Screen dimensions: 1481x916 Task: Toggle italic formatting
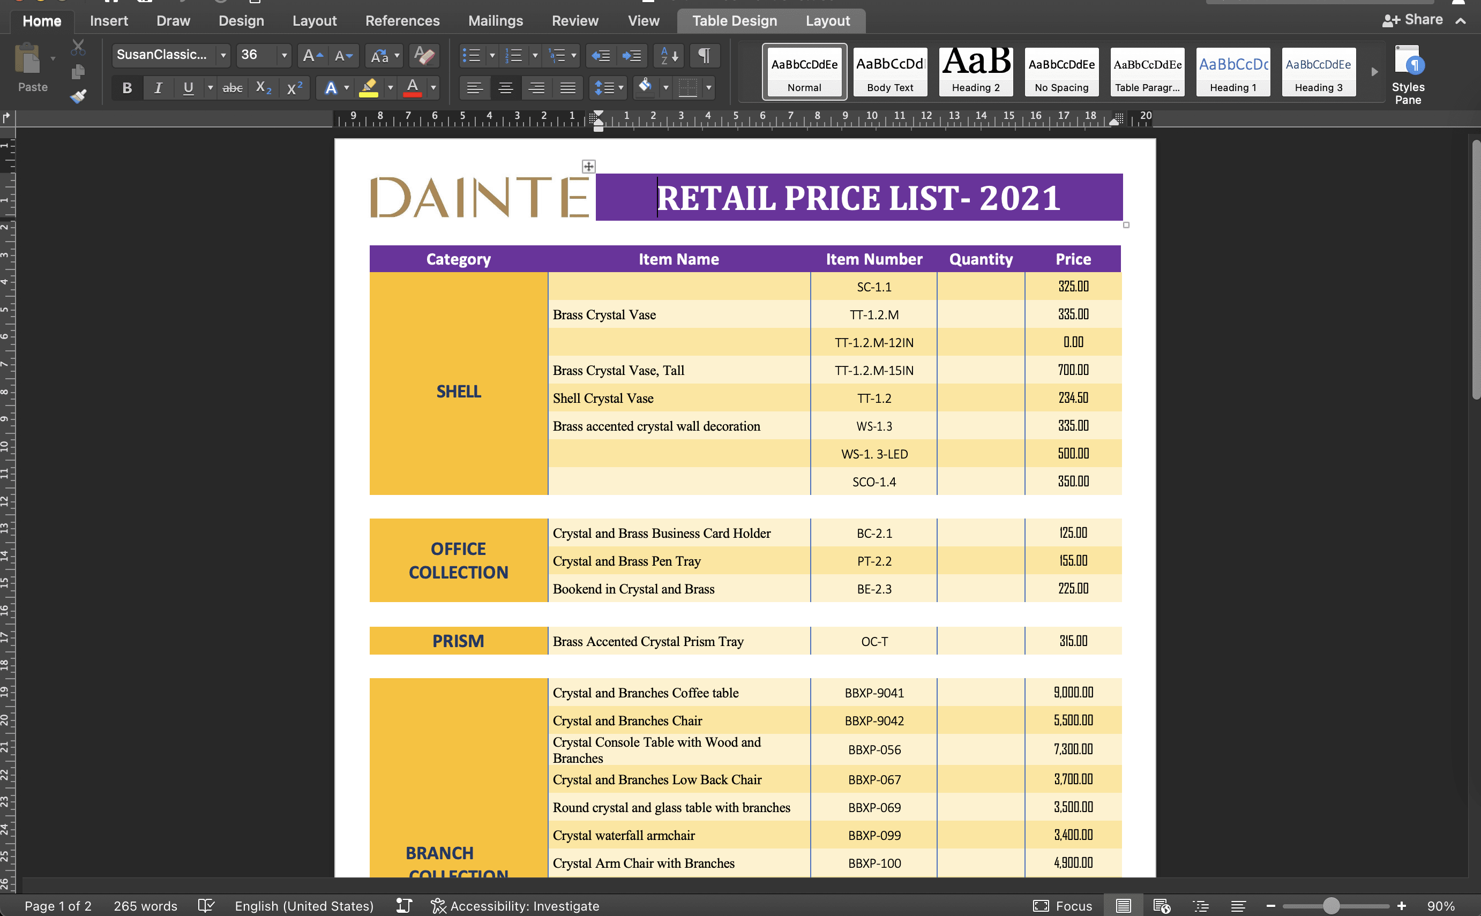pos(158,88)
